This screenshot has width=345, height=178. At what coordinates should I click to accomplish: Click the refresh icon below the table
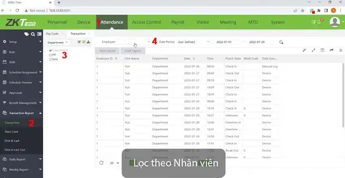click(101, 163)
